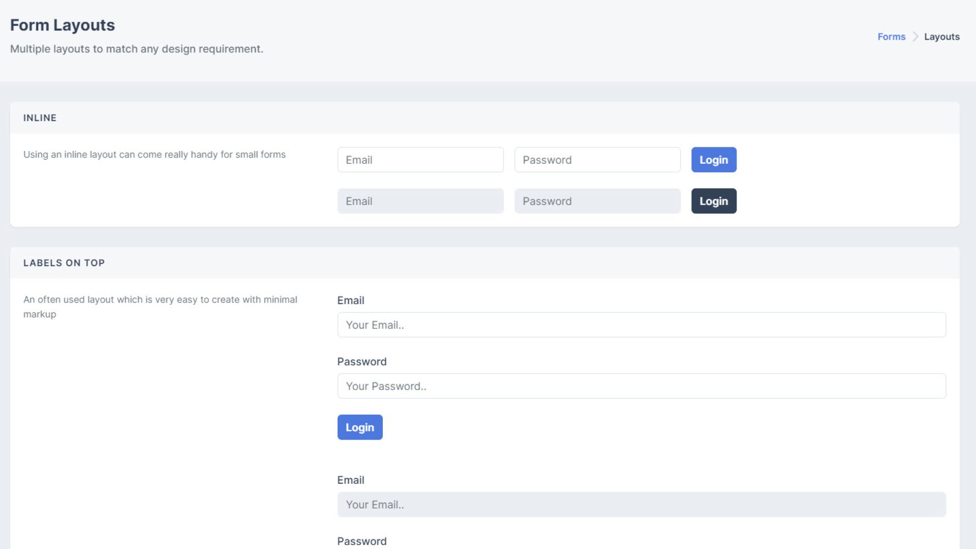Click the Password label above 'Your Password..'
The width and height of the screenshot is (976, 549).
click(x=362, y=362)
